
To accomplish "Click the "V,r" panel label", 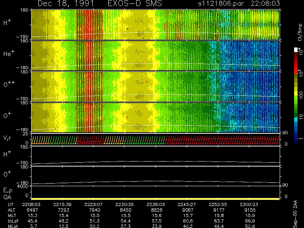I will (x=7, y=138).
